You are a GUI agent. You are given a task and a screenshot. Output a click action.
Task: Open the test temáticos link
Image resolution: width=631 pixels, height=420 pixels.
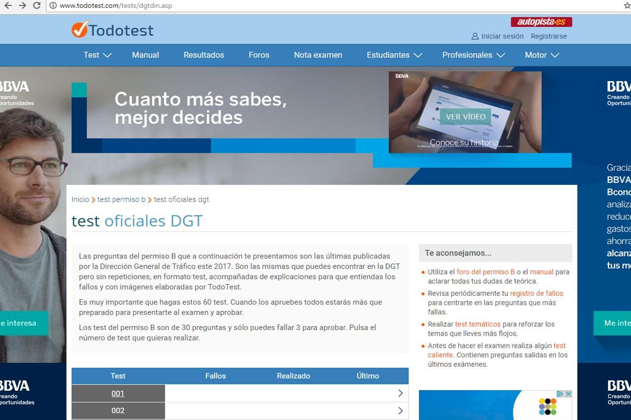[x=478, y=324]
